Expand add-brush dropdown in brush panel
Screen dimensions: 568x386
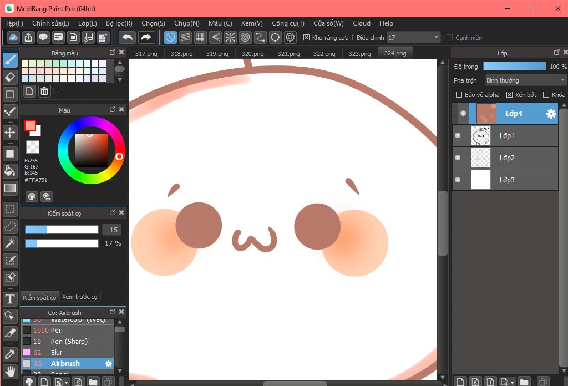click(x=66, y=382)
